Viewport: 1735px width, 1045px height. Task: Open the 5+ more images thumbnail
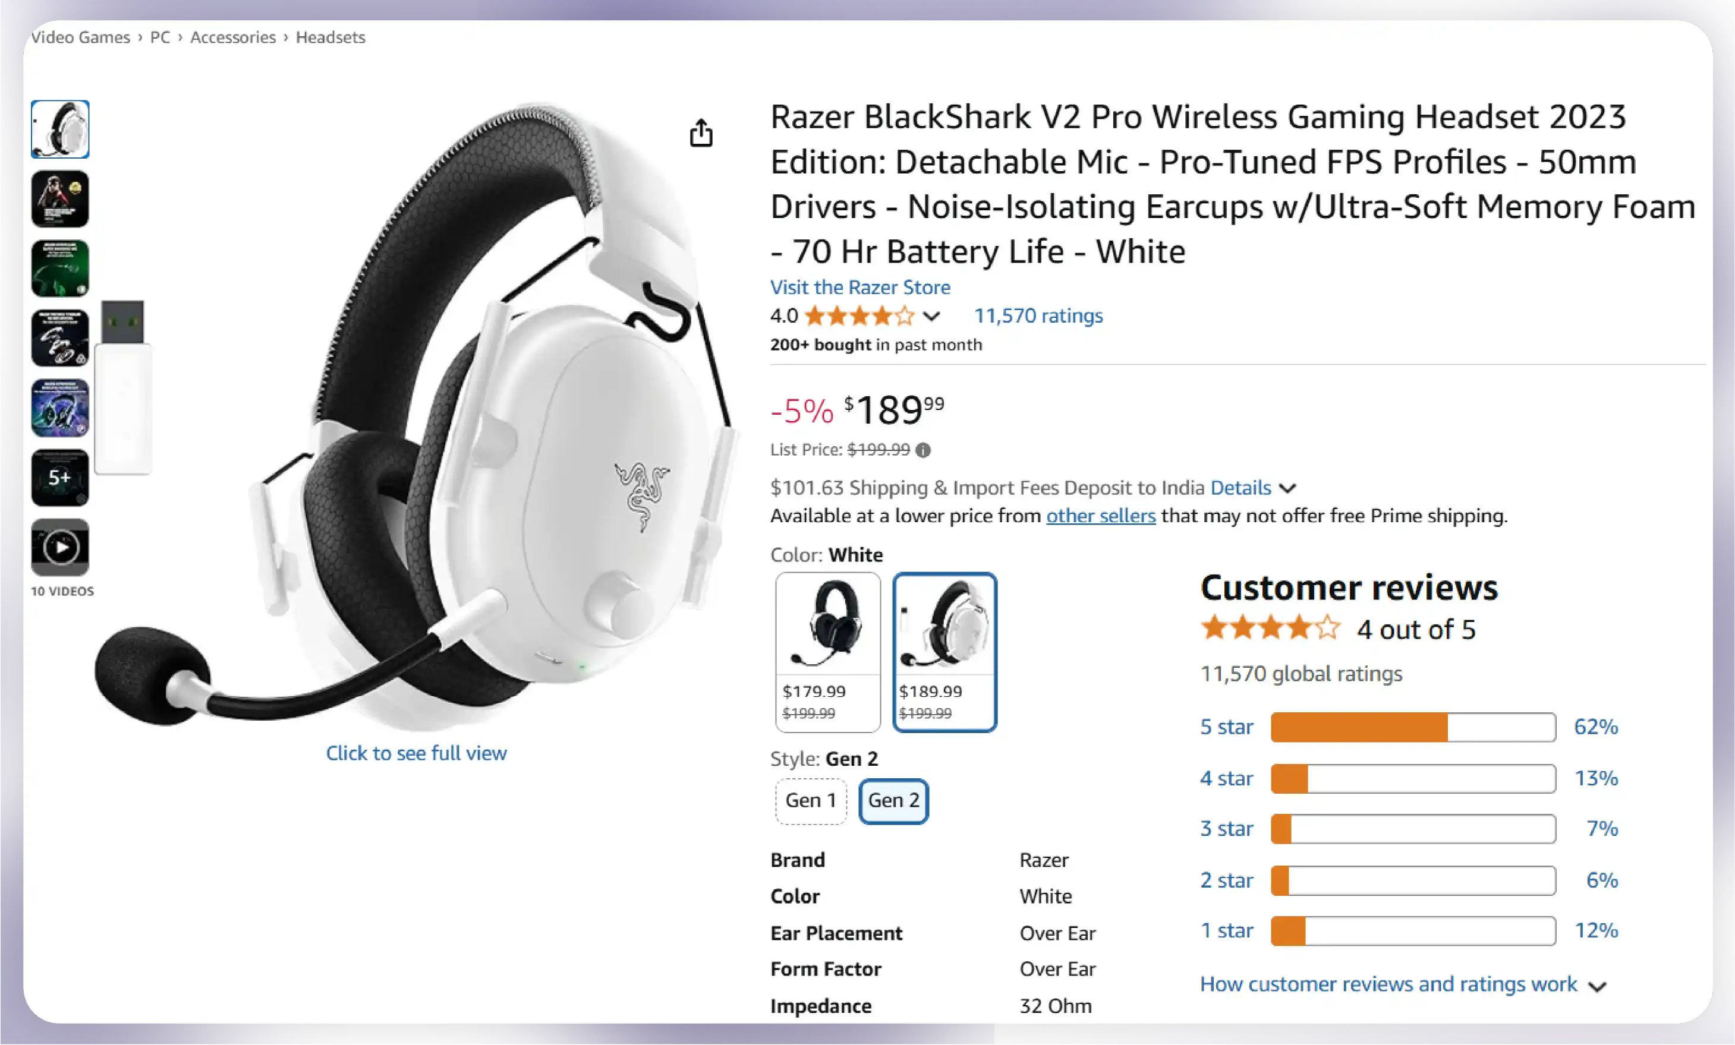tap(60, 477)
